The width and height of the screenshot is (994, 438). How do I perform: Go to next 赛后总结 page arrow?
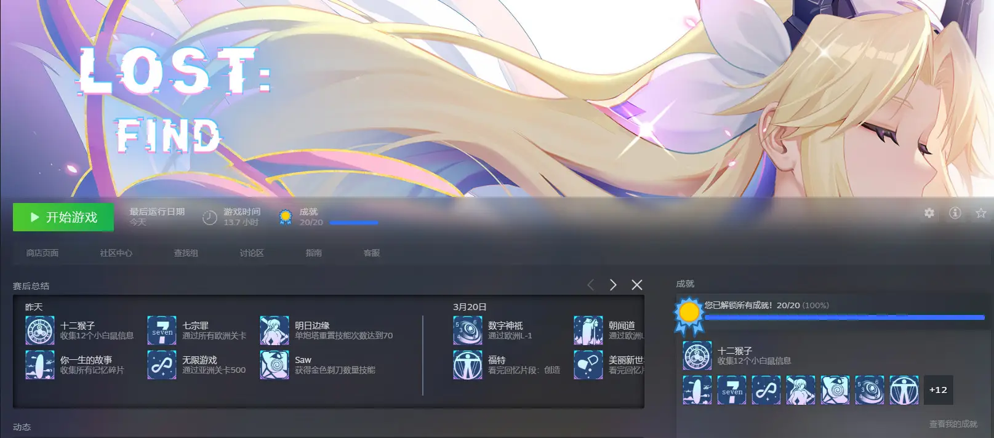tap(613, 285)
